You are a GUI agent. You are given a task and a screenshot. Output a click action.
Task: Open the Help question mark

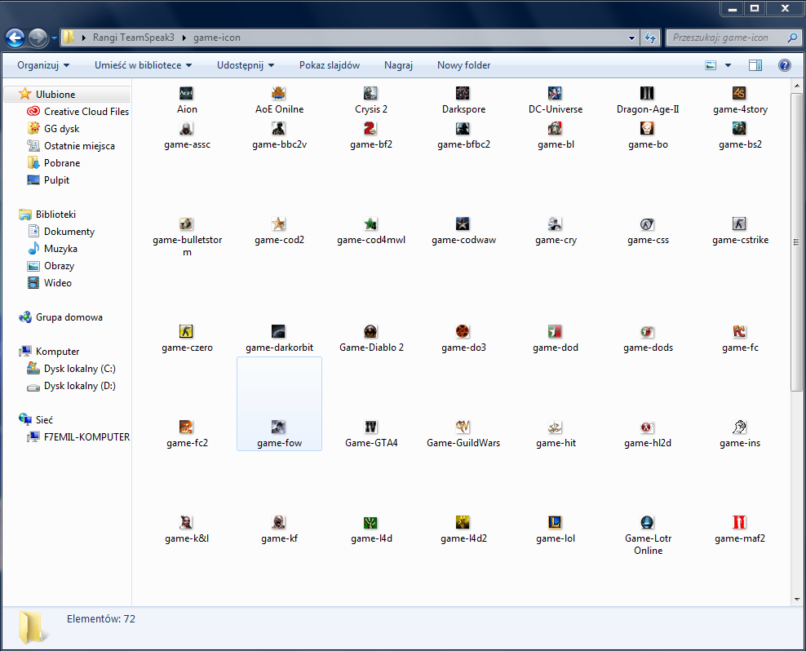coord(785,65)
